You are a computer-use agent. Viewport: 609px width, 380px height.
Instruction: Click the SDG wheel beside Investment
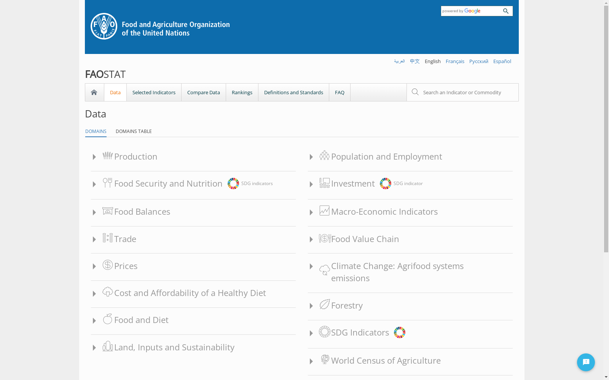386,184
